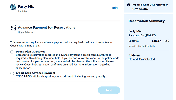
Task: Click the Dining Plan Guarantee label
Action: click(31, 52)
